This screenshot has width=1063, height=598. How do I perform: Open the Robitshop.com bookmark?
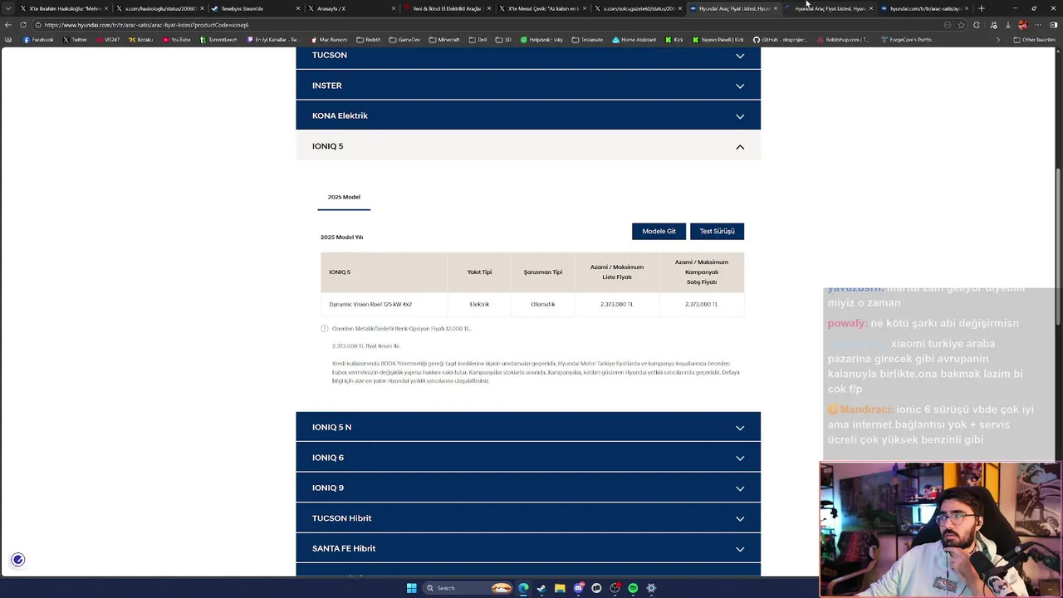(x=842, y=40)
